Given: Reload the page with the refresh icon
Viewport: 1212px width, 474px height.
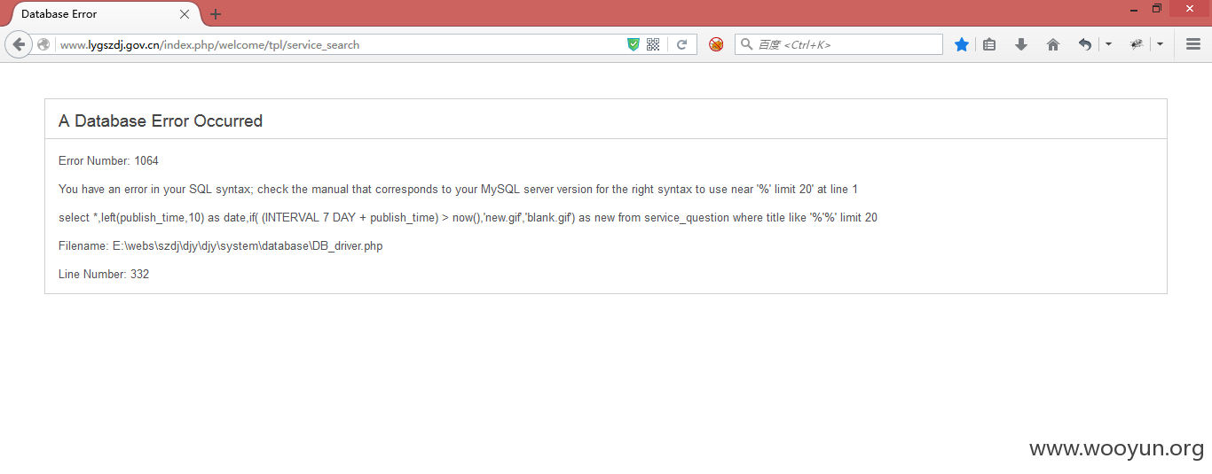Looking at the screenshot, I should pos(681,44).
